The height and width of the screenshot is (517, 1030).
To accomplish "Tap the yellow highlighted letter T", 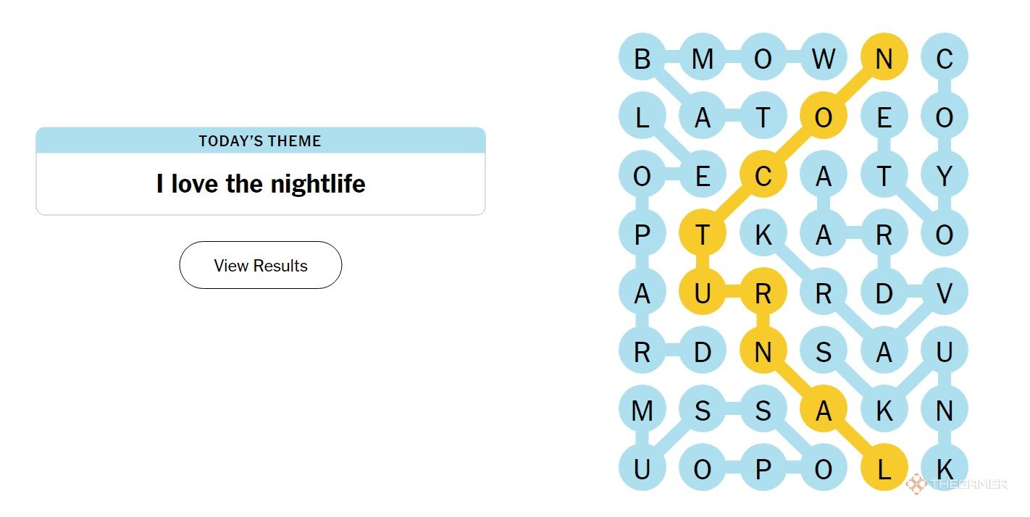I will [x=702, y=235].
